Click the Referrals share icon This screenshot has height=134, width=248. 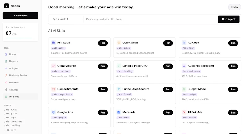[x=6, y=83]
